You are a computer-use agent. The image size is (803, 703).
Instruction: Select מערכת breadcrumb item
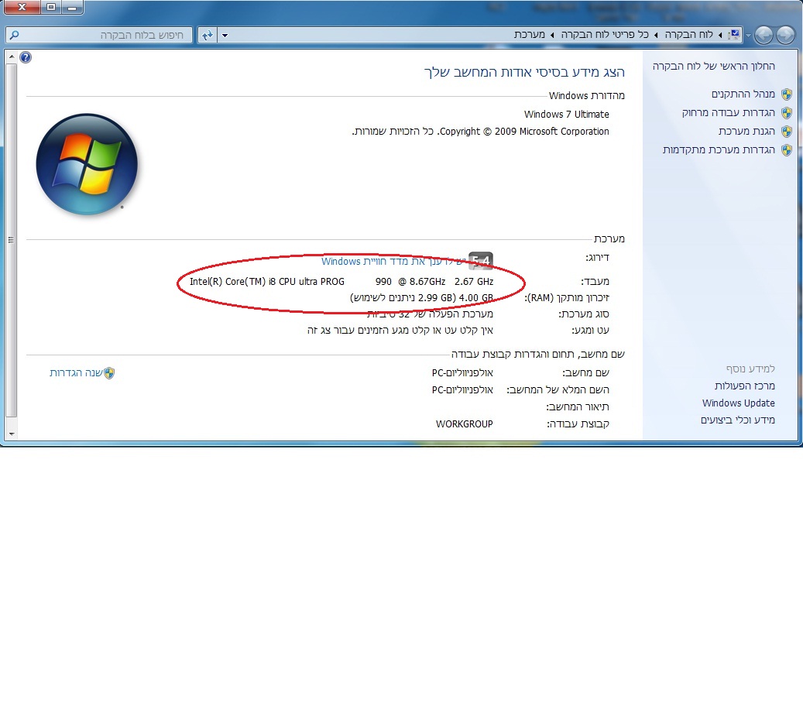point(530,34)
